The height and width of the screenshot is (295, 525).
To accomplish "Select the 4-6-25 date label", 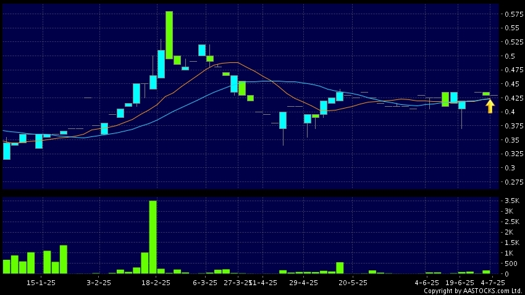I will coord(427,283).
